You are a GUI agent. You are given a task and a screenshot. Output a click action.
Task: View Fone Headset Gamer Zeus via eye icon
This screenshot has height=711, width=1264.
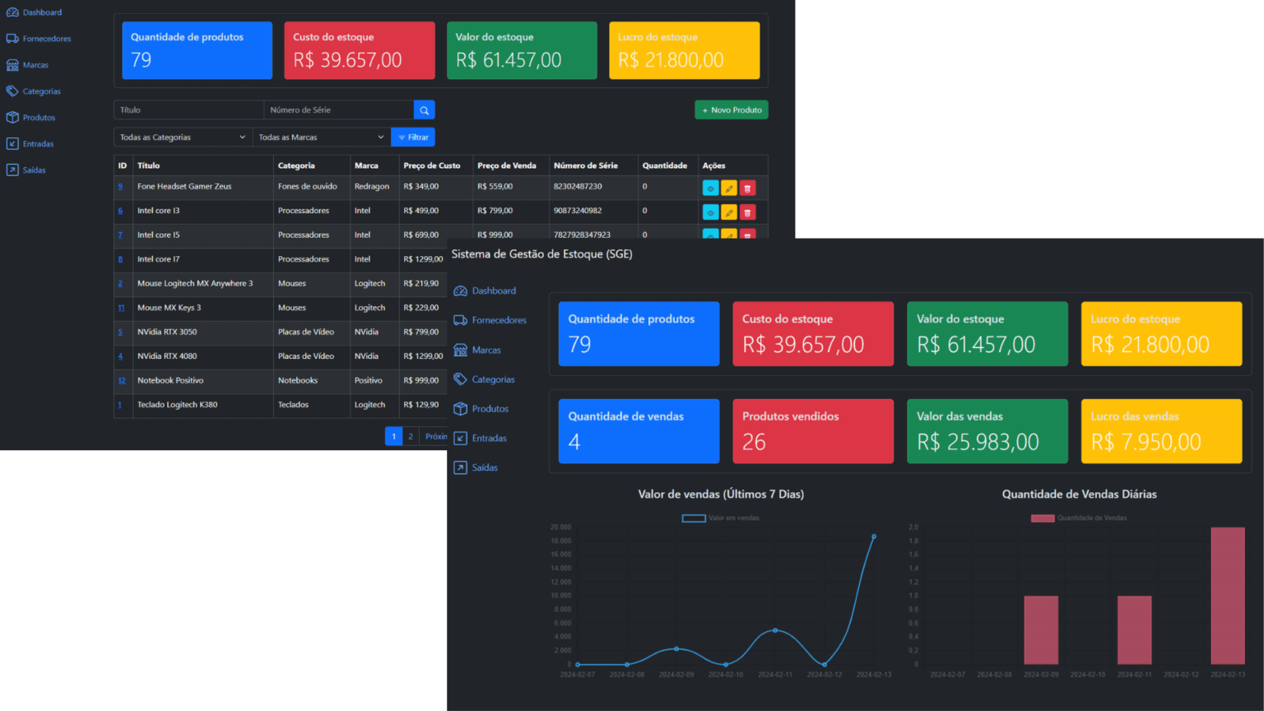(710, 188)
